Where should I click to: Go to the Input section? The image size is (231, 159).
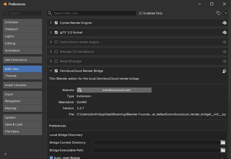pos(23,94)
